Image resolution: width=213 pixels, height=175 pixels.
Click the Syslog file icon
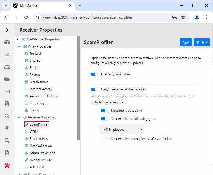tap(27, 110)
